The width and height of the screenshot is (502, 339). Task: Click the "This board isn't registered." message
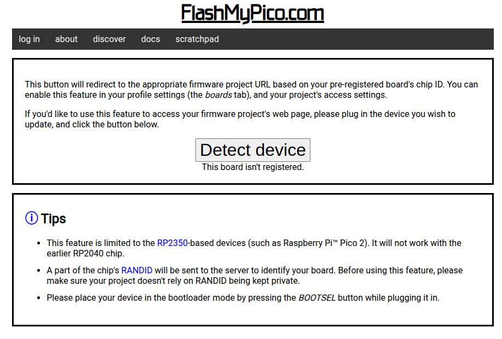click(252, 167)
